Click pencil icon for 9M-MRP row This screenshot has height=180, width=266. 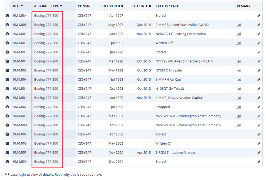tap(259, 153)
